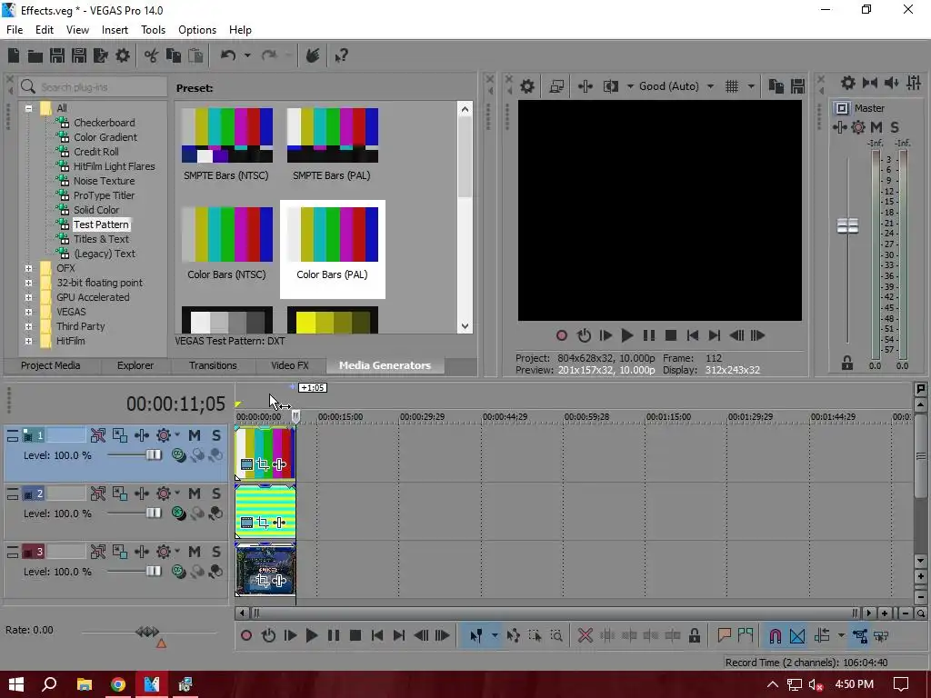Undo the last action
This screenshot has height=698, width=931.
228,55
